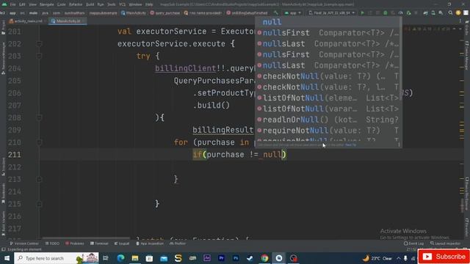The image size is (470, 264).
Task: Open the Edit menu
Action: [22, 4]
